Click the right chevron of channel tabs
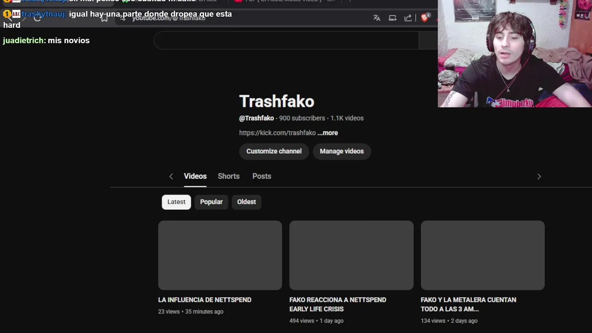Image resolution: width=592 pixels, height=333 pixels. (x=539, y=176)
